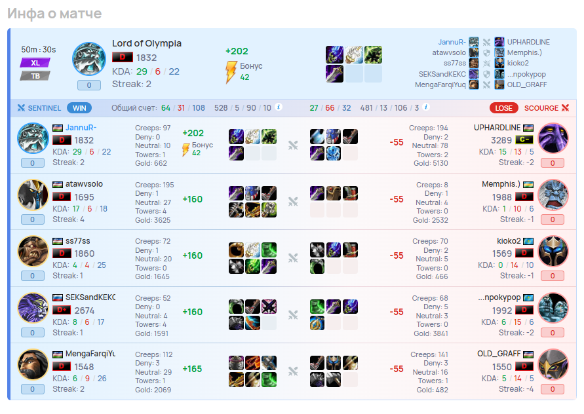
Task: Click UPHARDLINE purple hero portrait
Action: (x=553, y=138)
